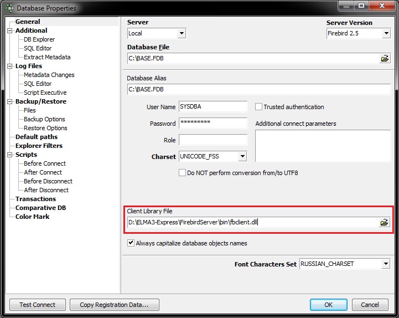Click the User Name field with SYSDBA
This screenshot has height=318, width=399.
coord(213,107)
